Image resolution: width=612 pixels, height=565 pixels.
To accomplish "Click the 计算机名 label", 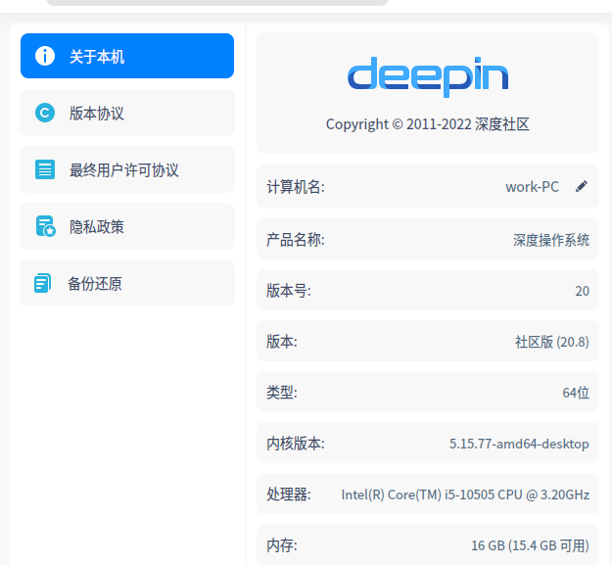I will pyautogui.click(x=296, y=187).
